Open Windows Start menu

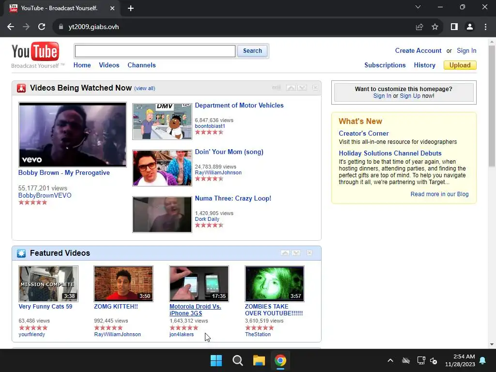click(217, 360)
